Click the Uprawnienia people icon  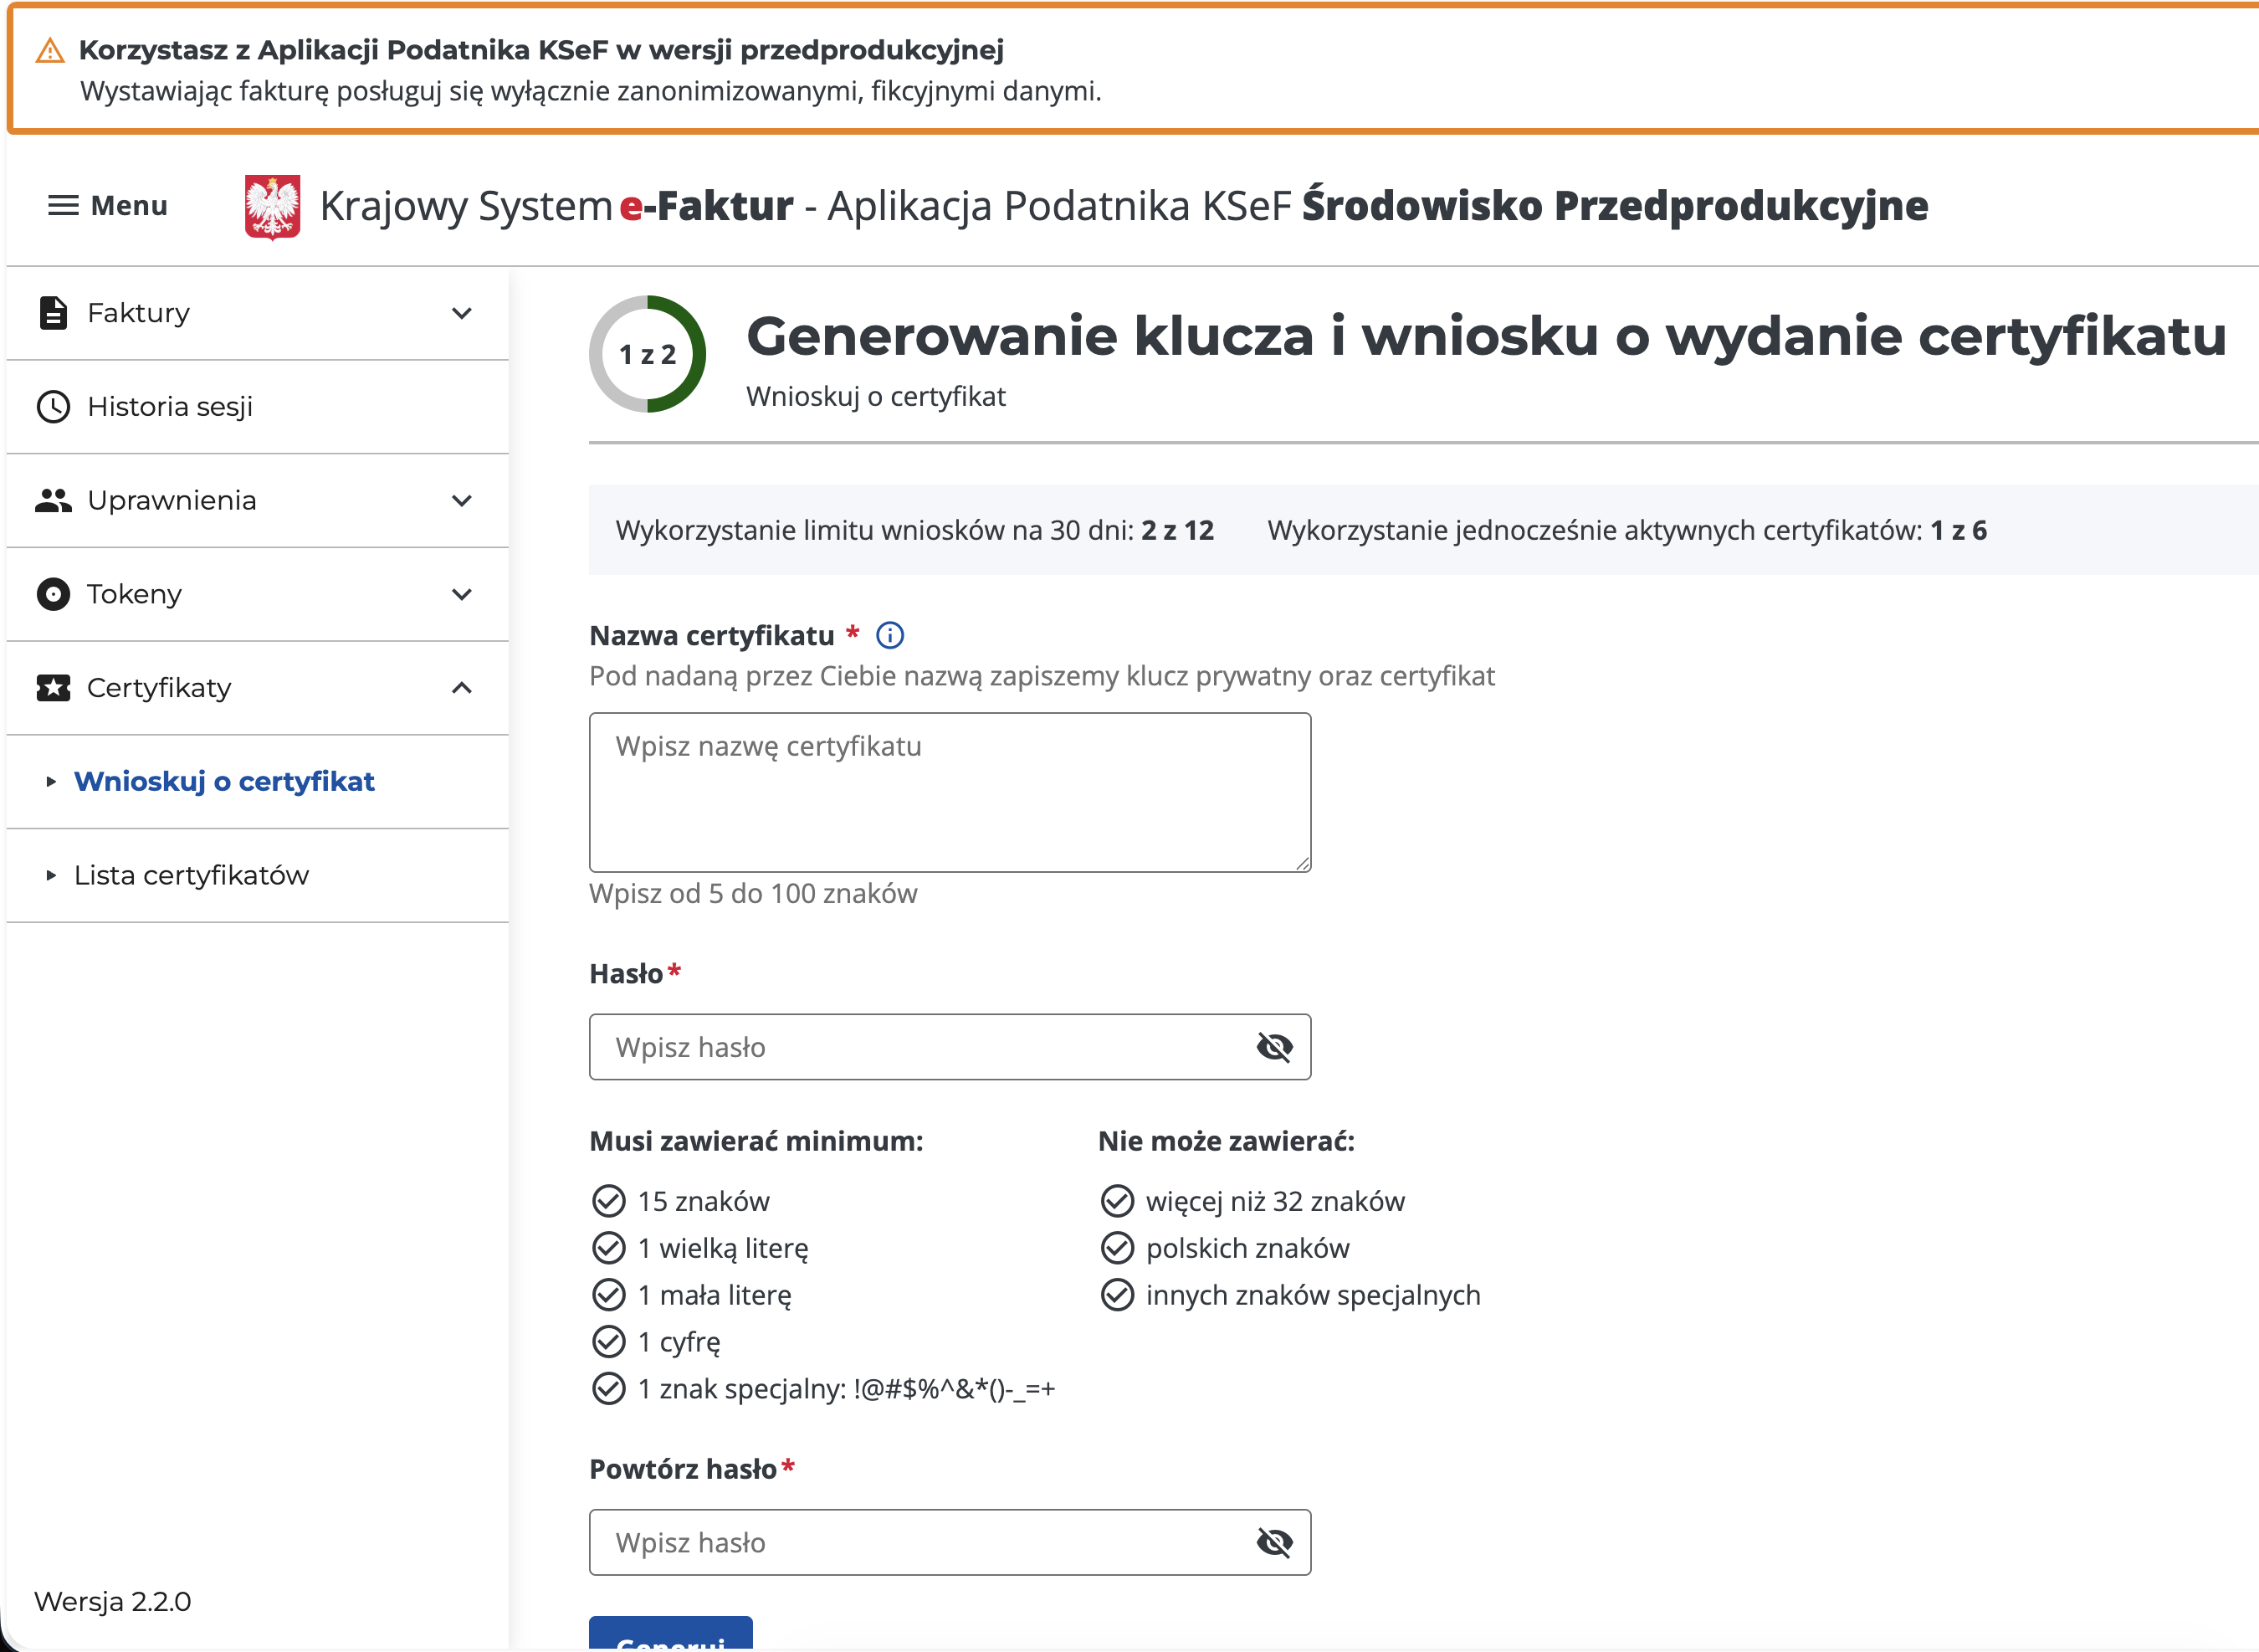click(x=53, y=500)
